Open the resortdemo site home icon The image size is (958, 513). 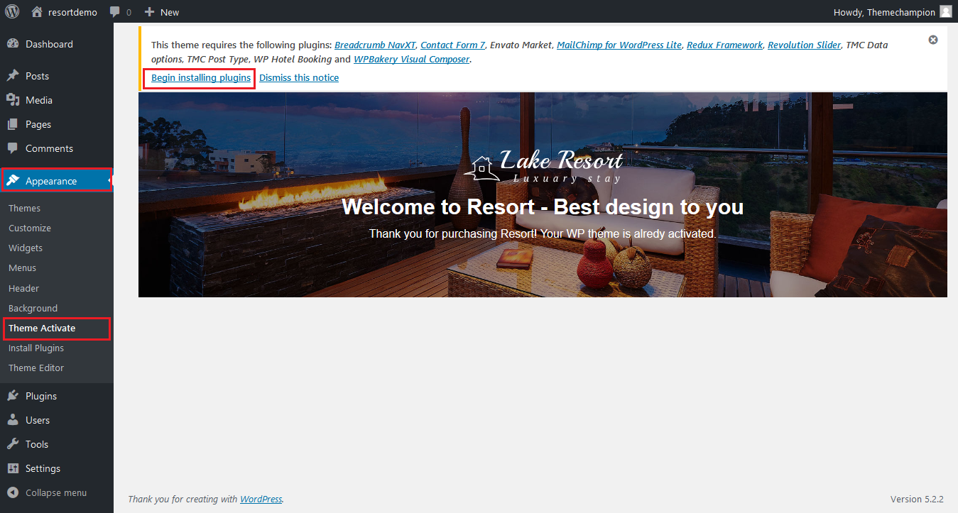coord(37,12)
